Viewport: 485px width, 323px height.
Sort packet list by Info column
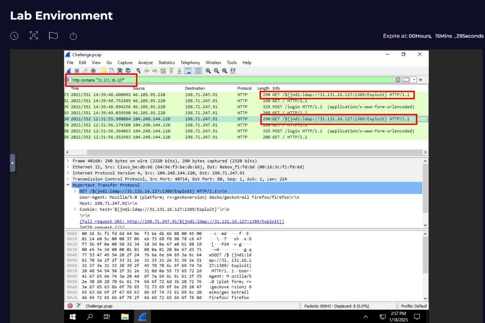276,88
